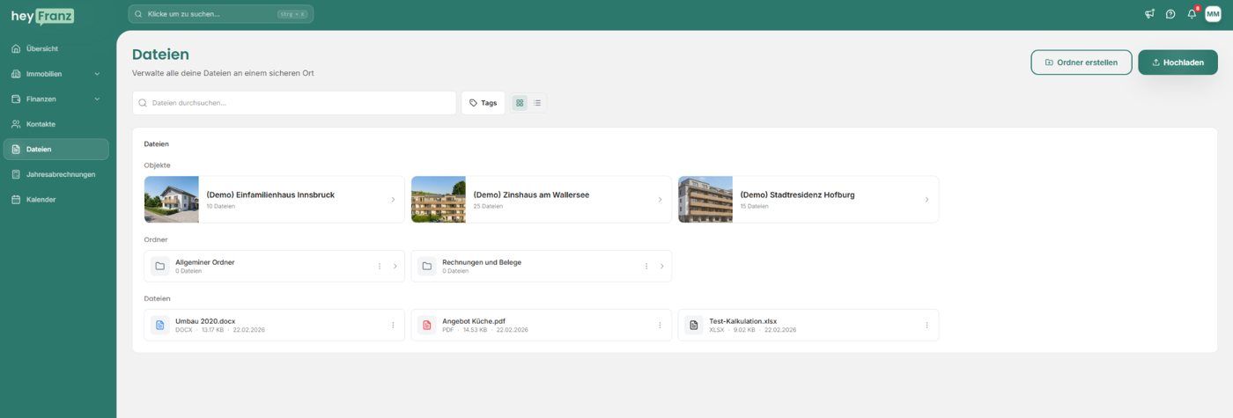Expand the Finanzen chevron

(x=97, y=99)
